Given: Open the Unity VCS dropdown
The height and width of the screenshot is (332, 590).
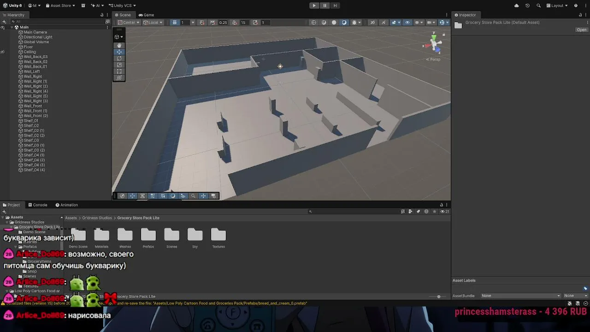Looking at the screenshot, I should click(122, 6).
